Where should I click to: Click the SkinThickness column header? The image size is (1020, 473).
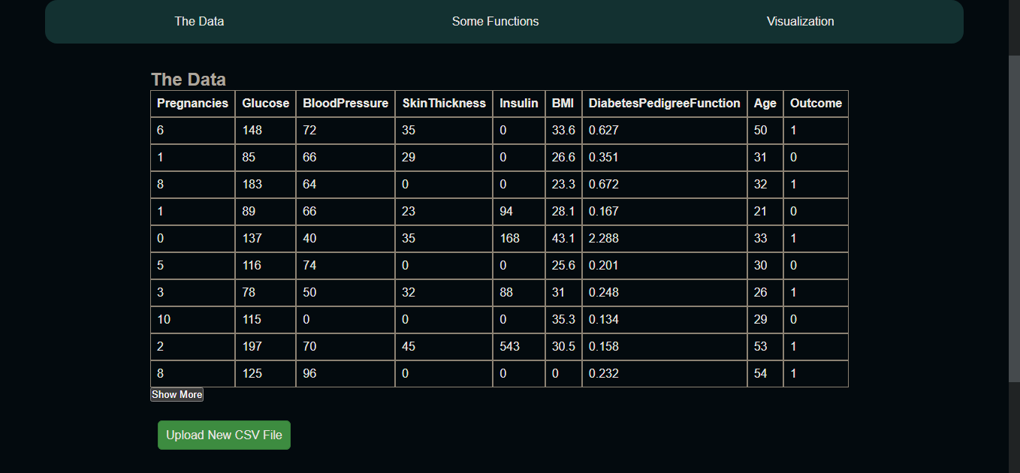(x=444, y=103)
